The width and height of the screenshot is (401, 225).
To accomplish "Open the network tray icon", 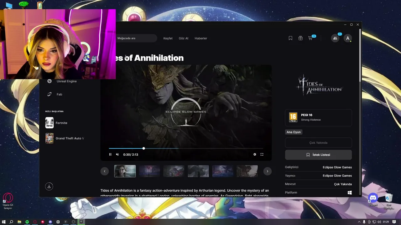I will [374, 222].
